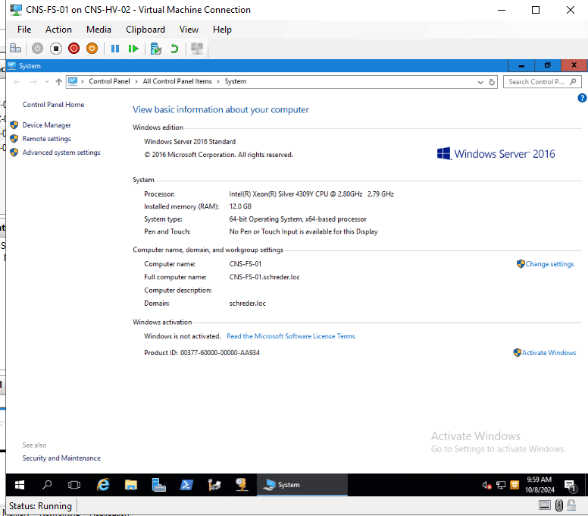Expand the address bar history dropdown

(x=480, y=82)
